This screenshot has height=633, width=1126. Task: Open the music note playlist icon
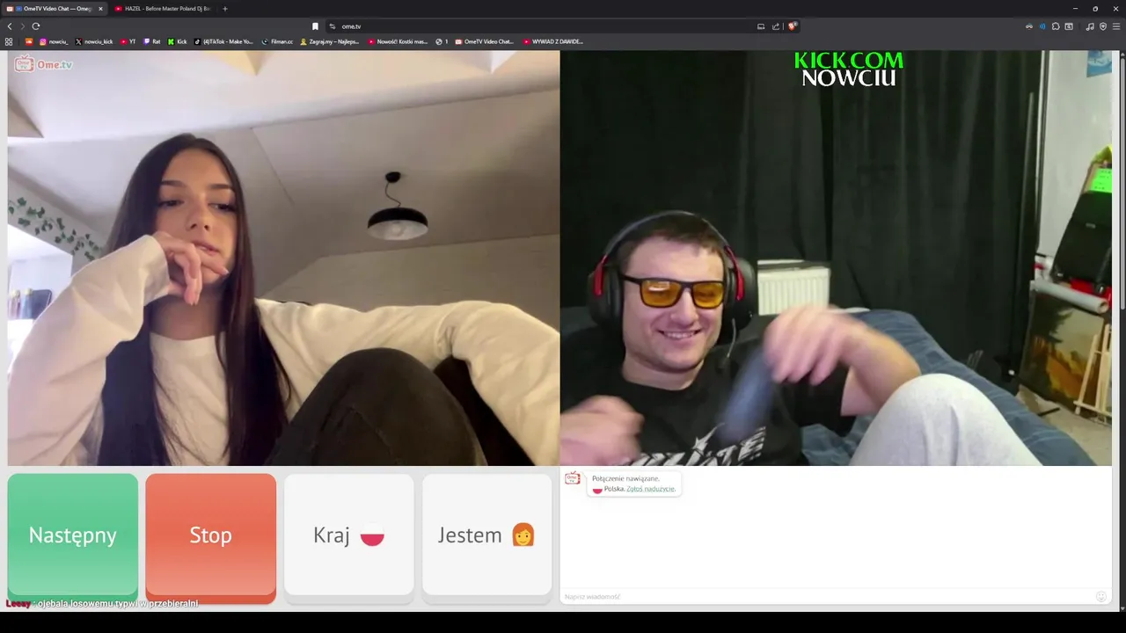click(1090, 26)
